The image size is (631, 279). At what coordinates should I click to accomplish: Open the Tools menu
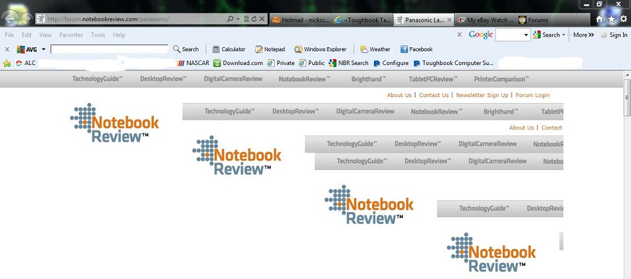coord(98,35)
